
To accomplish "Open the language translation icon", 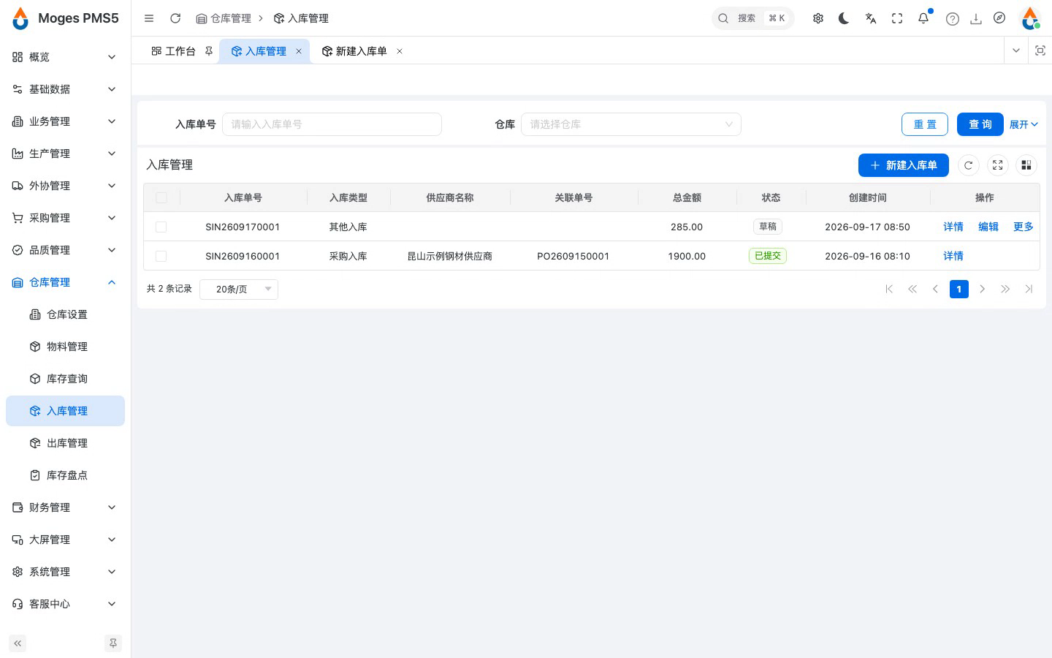I will pos(871,18).
